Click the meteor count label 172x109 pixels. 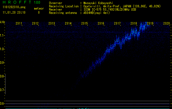point(39,8)
